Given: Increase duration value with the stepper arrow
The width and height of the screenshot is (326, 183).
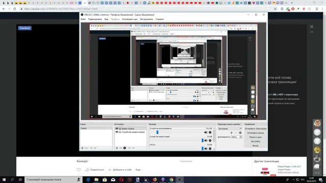Looking at the screenshot, I should pyautogui.click(x=241, y=136).
